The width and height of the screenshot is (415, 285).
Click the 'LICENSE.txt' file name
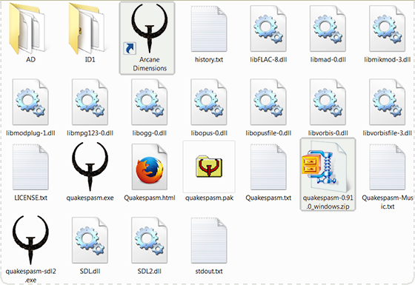pyautogui.click(x=30, y=198)
